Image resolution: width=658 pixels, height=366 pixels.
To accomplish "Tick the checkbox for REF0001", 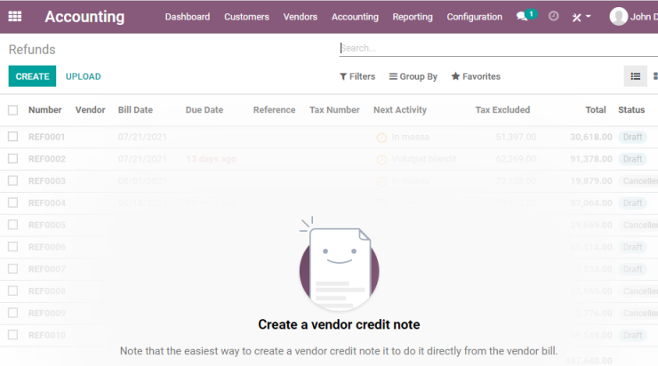I will tap(13, 137).
